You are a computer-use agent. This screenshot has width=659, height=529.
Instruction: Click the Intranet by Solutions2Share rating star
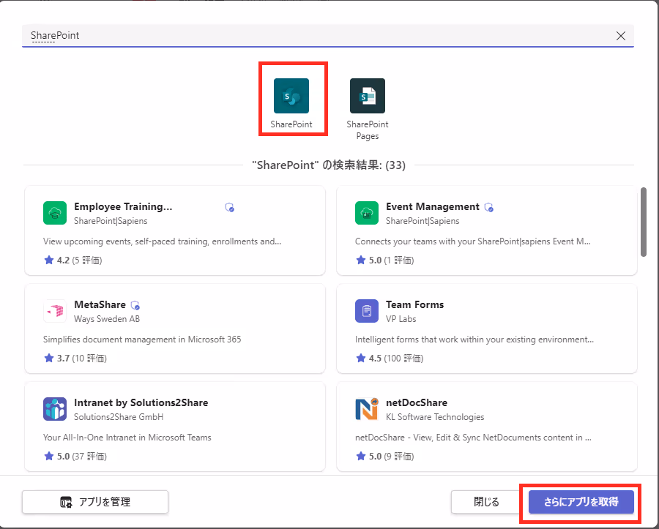pyautogui.click(x=49, y=456)
